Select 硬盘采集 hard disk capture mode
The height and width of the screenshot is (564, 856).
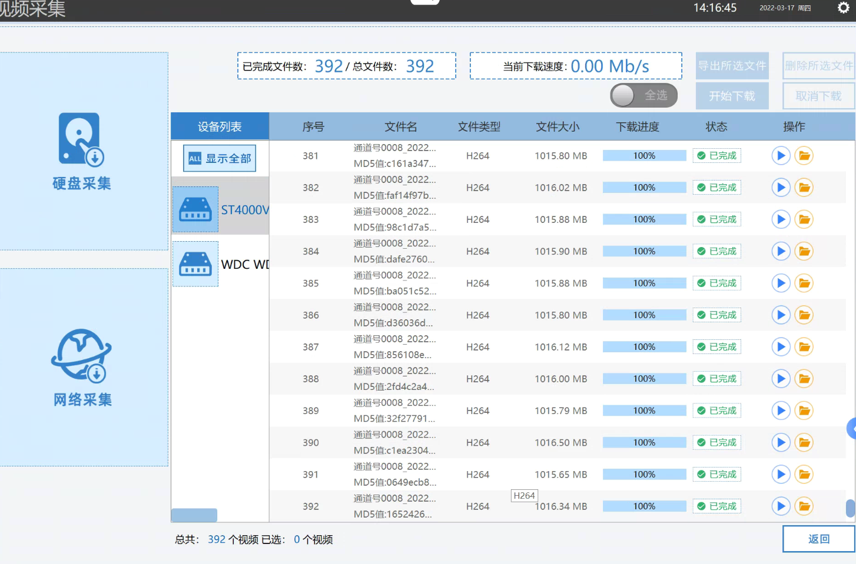82,151
